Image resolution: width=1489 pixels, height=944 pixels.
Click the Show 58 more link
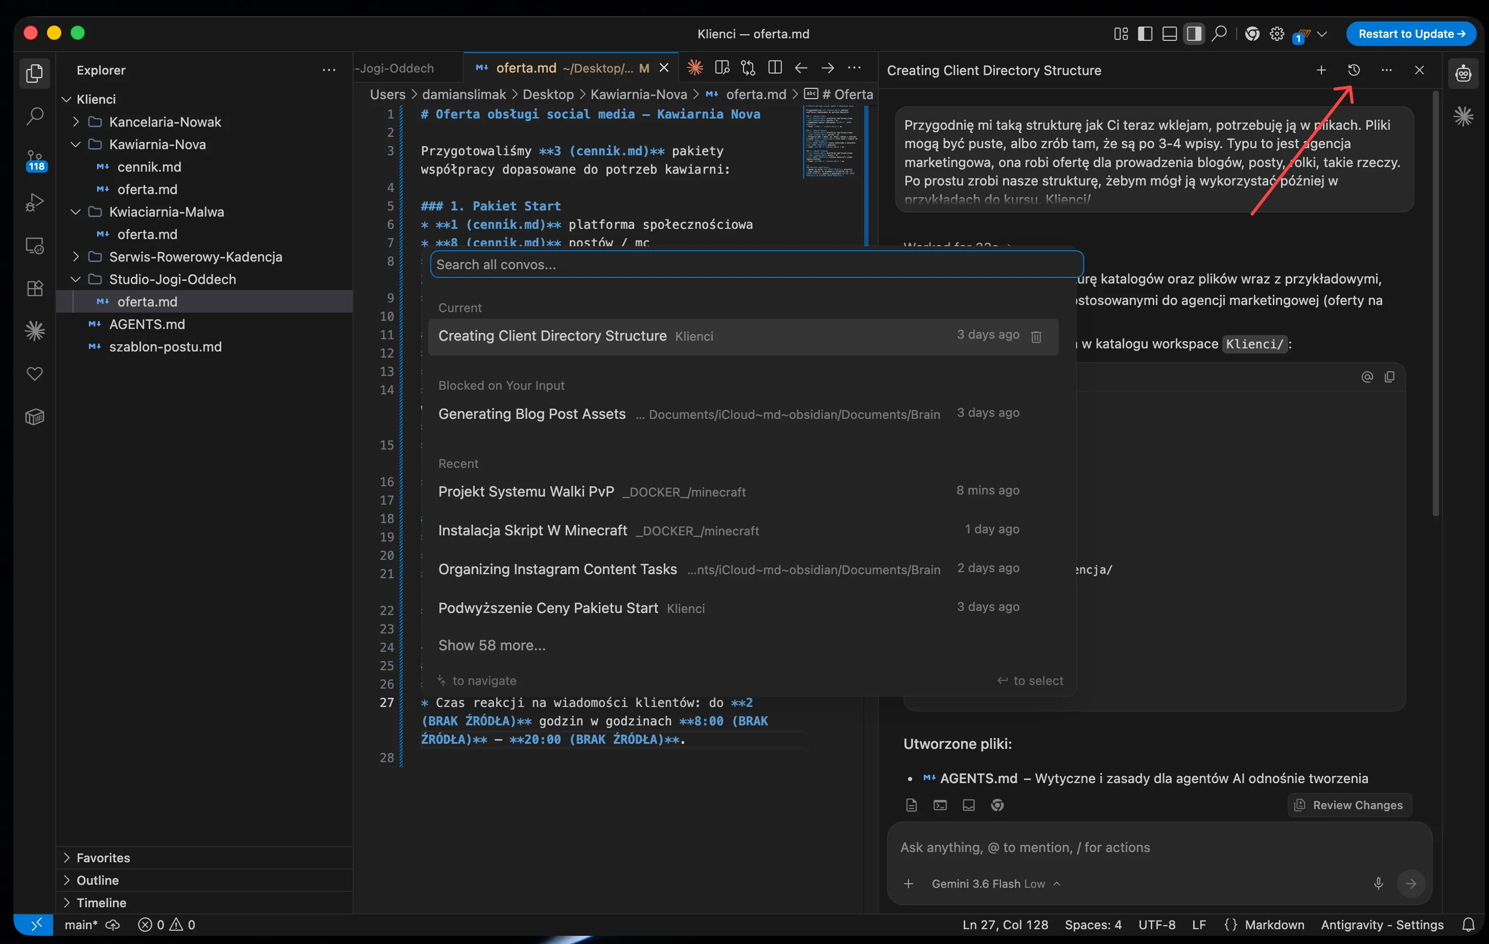(x=492, y=645)
